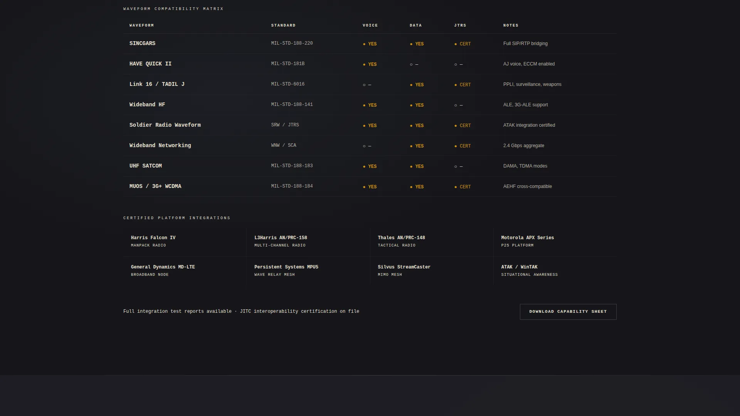The image size is (740, 416).
Task: Click the Download Capability Sheet button
Action: tap(568, 312)
